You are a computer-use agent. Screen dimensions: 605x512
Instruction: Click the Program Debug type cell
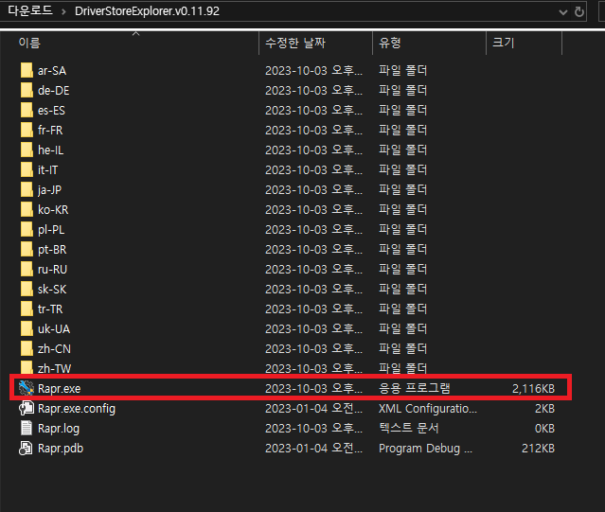(425, 449)
